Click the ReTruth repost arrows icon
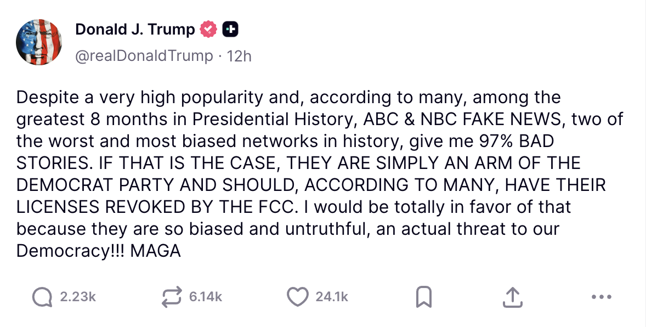This screenshot has width=646, height=327. [172, 297]
